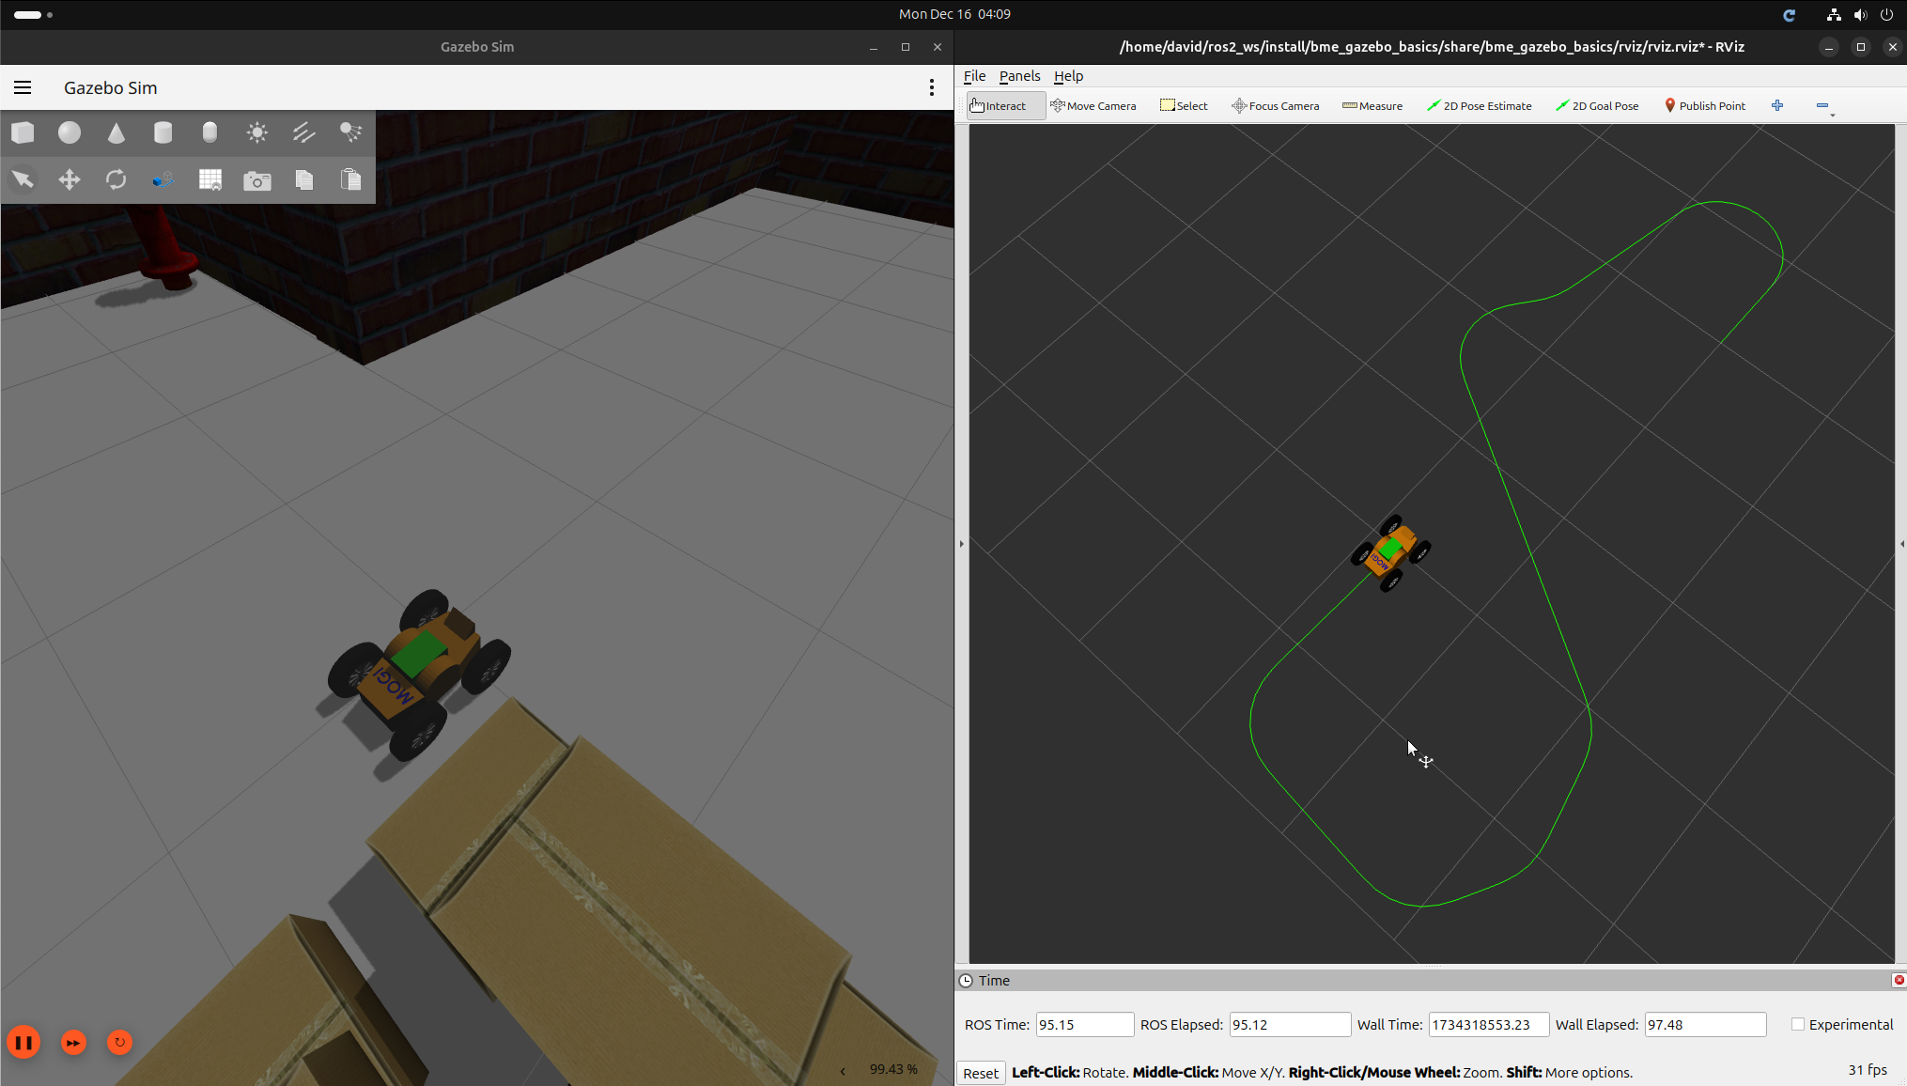Screen dimensions: 1907x1086
Task: Select the translate mode tool
Action: tap(70, 179)
